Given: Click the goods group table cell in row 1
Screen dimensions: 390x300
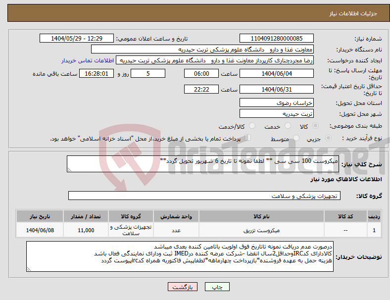Looking at the screenshot, I should pos(131,230).
